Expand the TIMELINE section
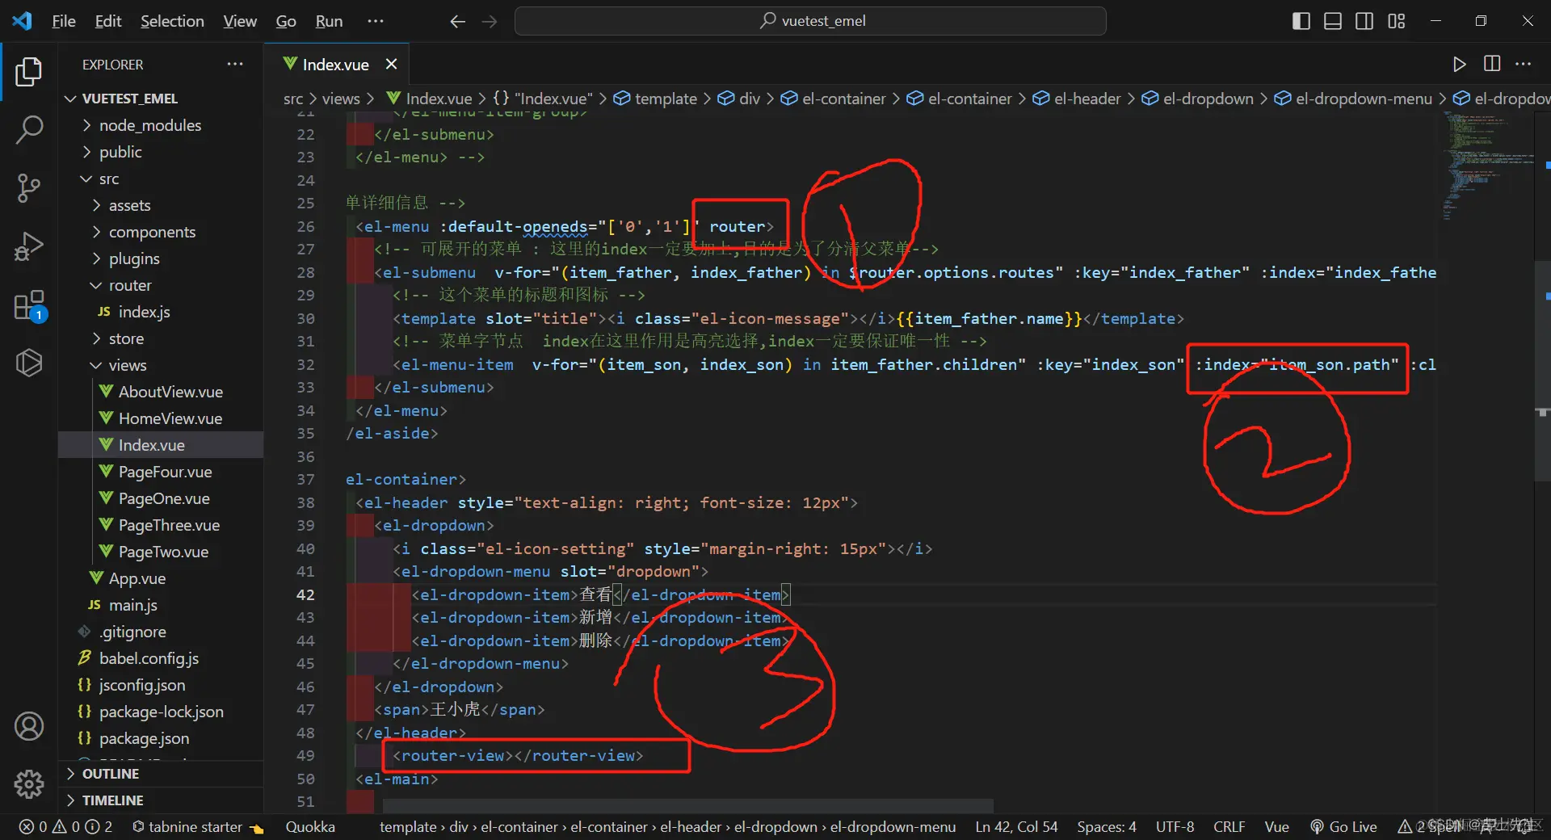Screen dimensions: 1551x840 113,800
